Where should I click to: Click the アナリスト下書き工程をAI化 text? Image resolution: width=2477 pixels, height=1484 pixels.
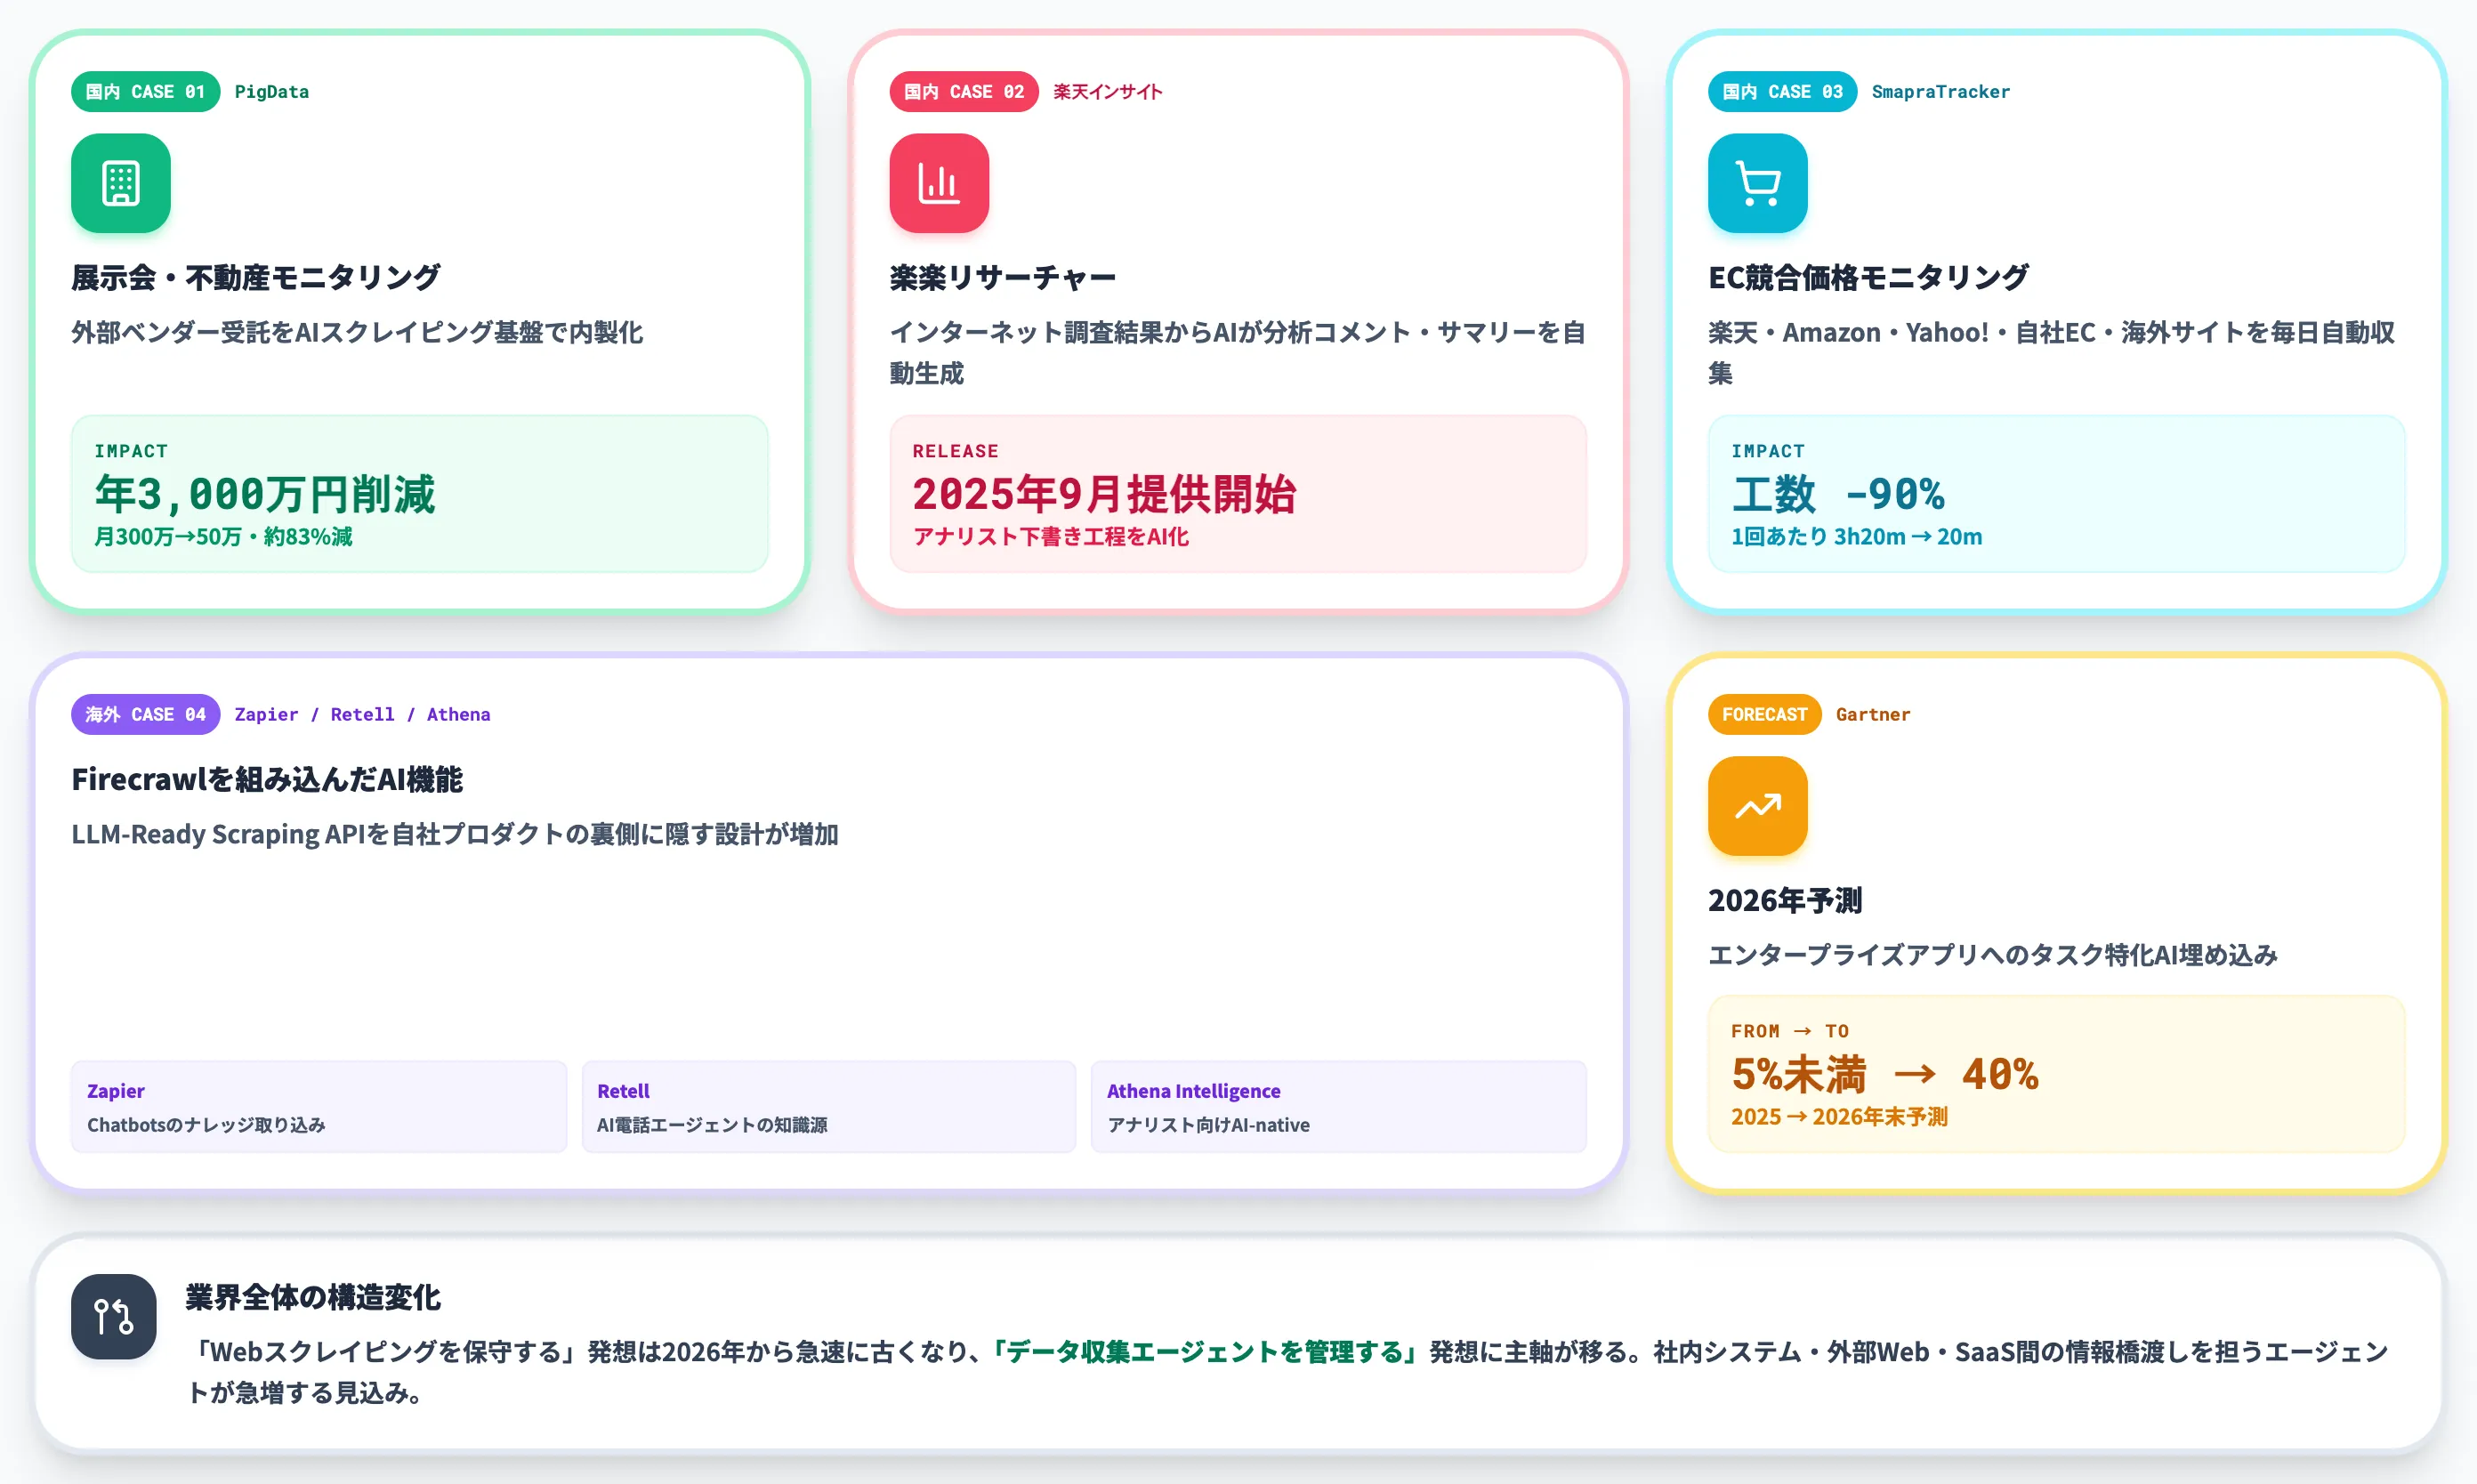(1051, 537)
